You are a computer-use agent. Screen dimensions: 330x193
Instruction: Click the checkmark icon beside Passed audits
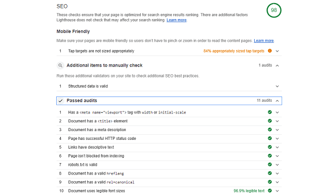point(60,101)
